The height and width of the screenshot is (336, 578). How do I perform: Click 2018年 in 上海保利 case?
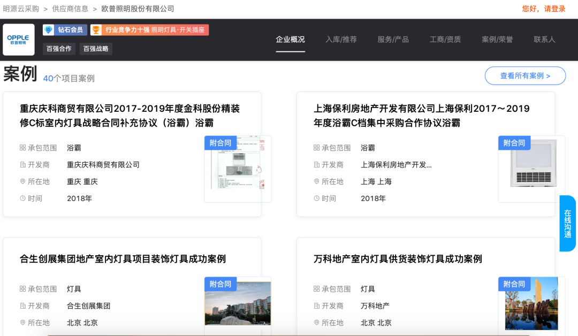click(x=373, y=198)
